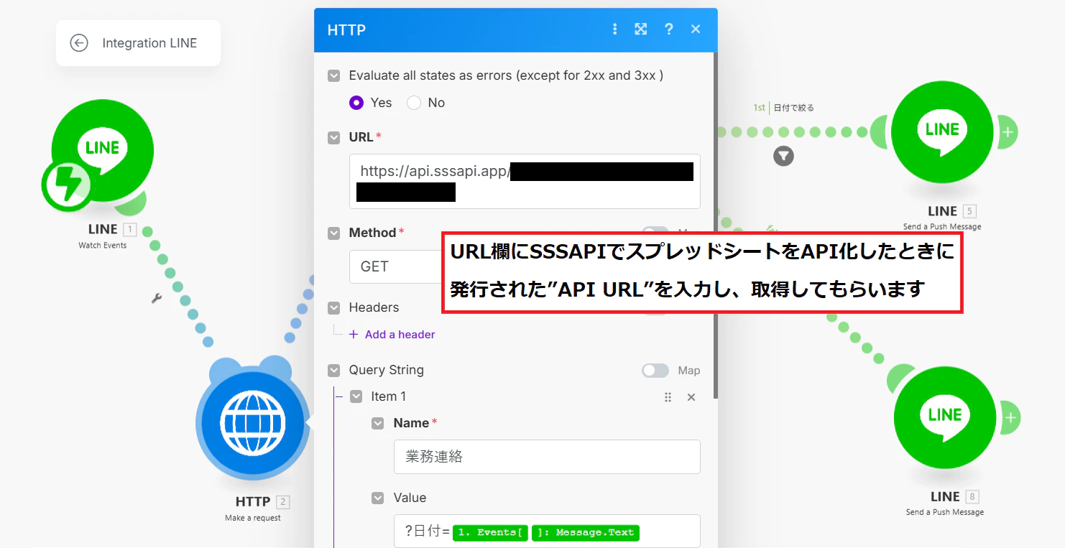Open the HTTP dialog three-dot options menu
Image resolution: width=1065 pixels, height=548 pixels.
pos(614,29)
